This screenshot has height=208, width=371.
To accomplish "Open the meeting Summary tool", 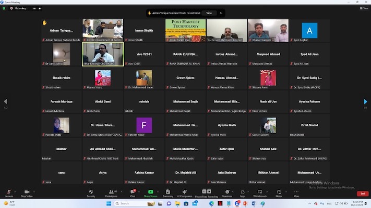I will click(168, 193).
